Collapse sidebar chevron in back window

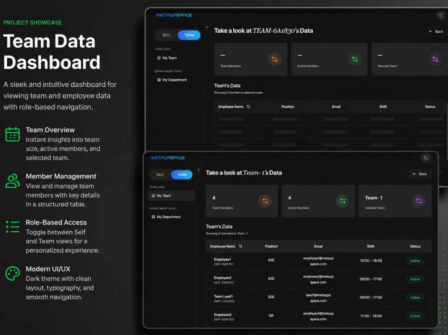(x=207, y=27)
